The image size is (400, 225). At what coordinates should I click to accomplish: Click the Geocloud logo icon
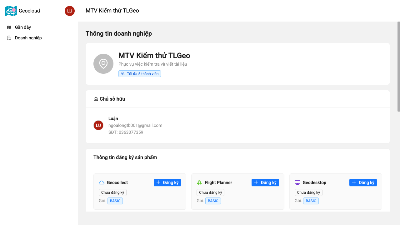coord(11,11)
